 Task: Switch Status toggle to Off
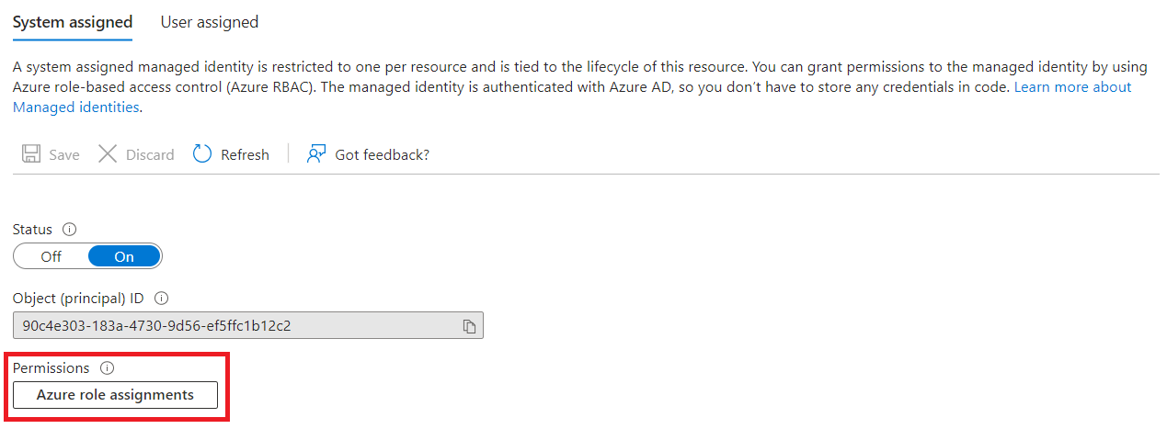point(51,256)
